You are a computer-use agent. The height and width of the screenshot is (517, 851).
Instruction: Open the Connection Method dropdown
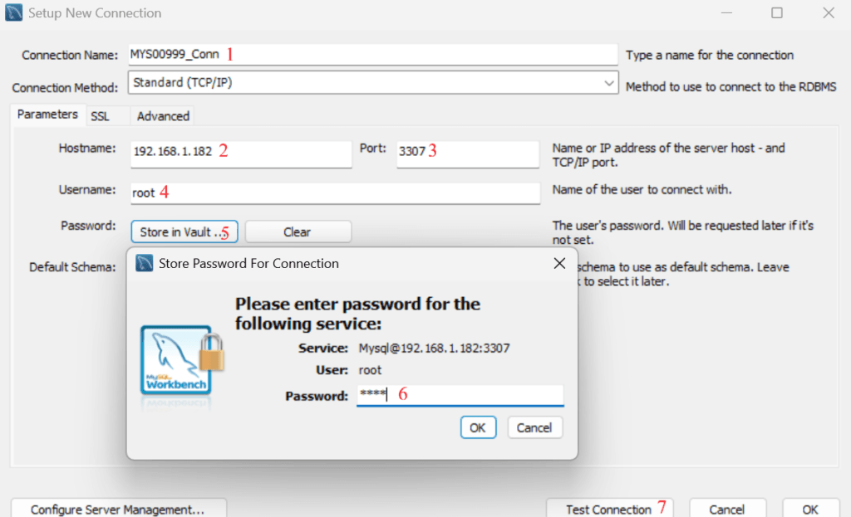(608, 83)
